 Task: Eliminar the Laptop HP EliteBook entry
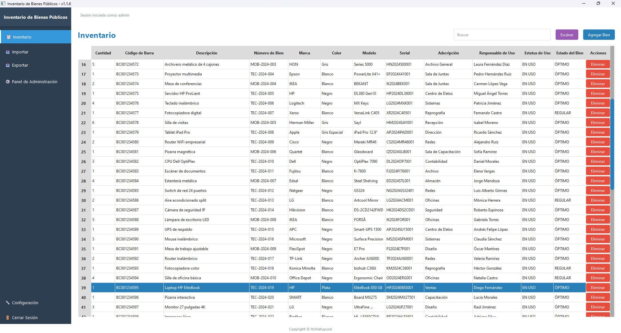[597, 287]
